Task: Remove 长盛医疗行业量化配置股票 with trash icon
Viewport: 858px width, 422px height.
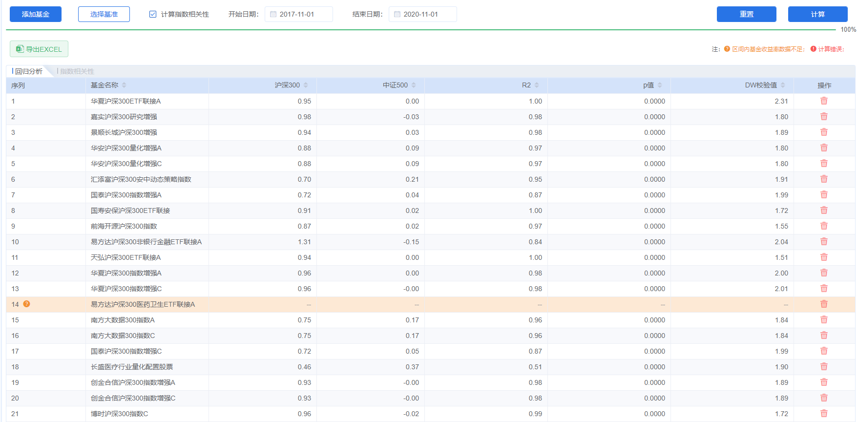Action: pos(824,366)
